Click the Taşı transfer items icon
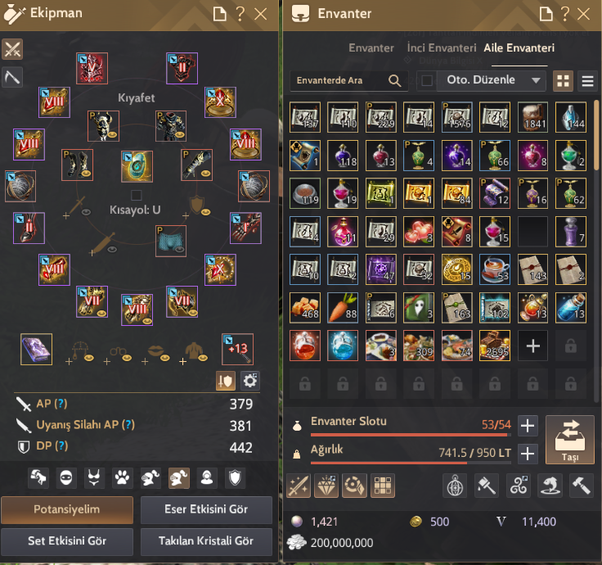This screenshot has width=602, height=565. click(x=570, y=440)
